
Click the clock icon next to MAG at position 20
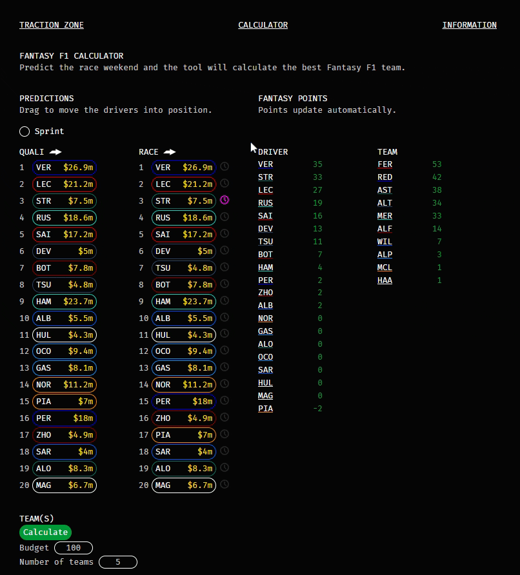pos(225,484)
